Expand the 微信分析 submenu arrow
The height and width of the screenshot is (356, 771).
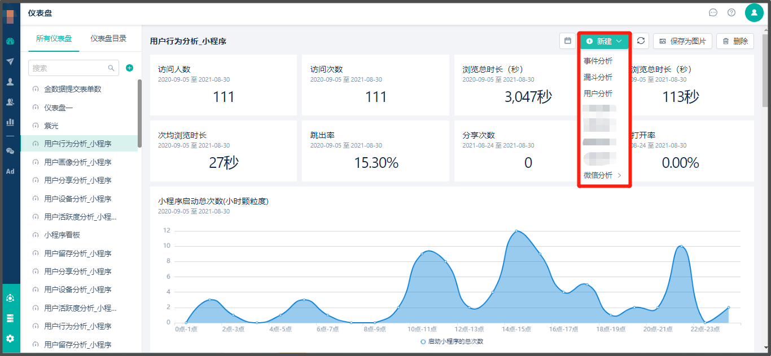619,175
